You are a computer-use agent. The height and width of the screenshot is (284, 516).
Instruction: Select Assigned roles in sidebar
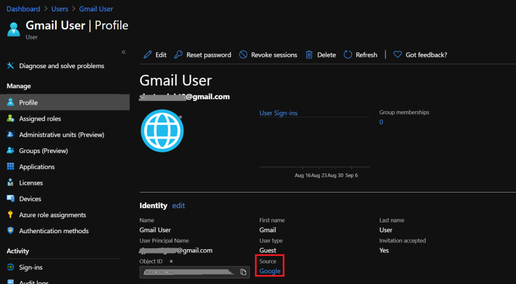click(x=39, y=118)
